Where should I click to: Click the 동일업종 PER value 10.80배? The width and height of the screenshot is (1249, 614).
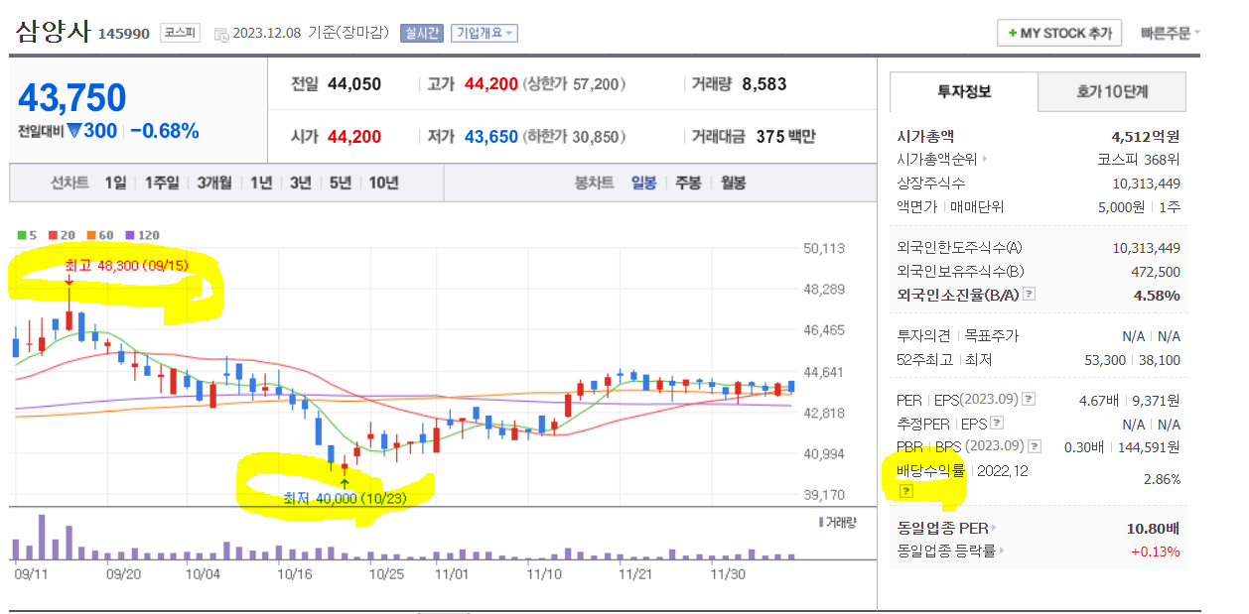[1152, 528]
